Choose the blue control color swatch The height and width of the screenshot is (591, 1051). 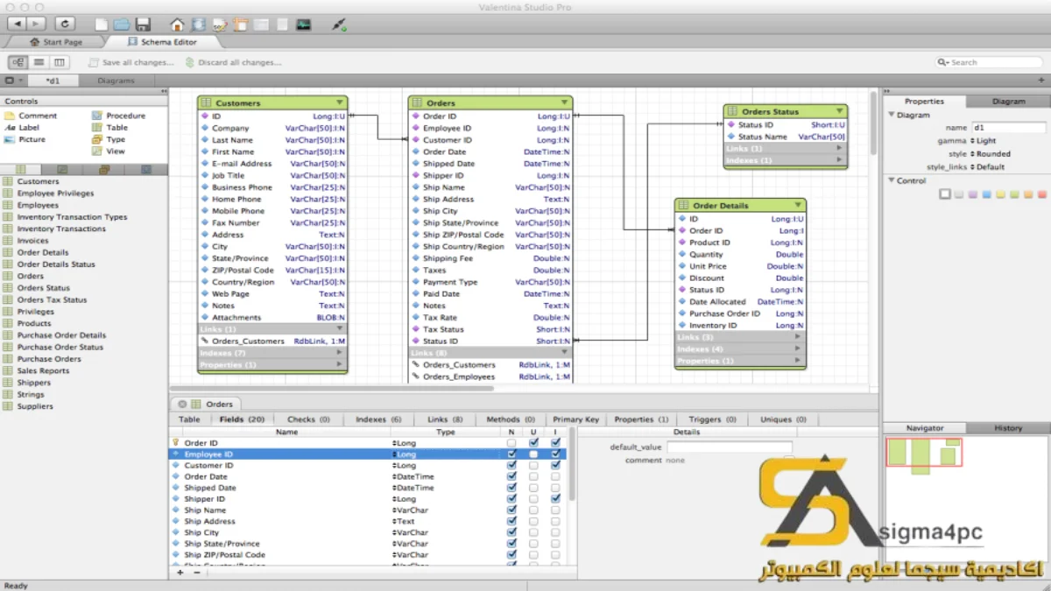click(986, 194)
